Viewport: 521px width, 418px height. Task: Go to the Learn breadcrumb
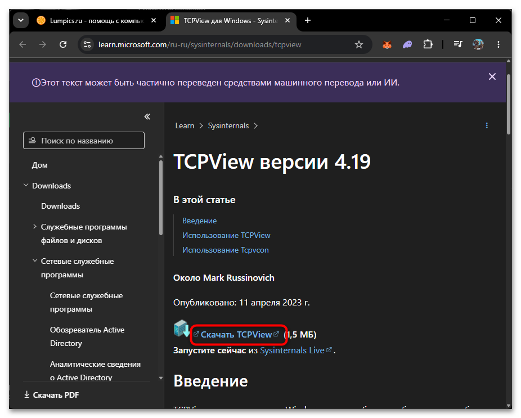click(185, 126)
